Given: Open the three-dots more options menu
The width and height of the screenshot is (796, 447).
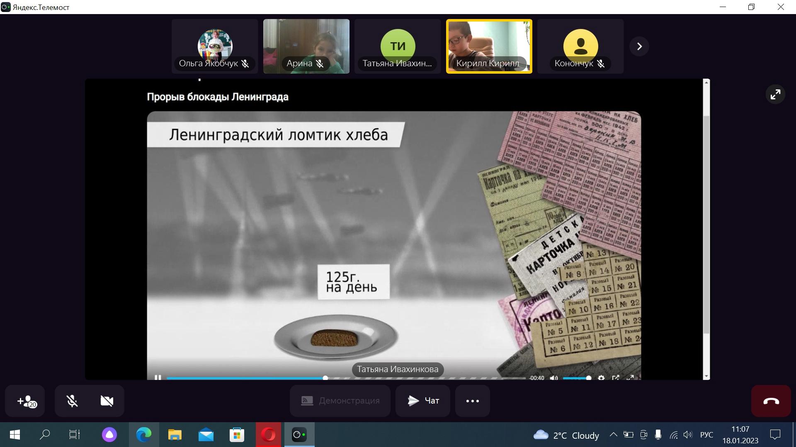Looking at the screenshot, I should point(472,401).
